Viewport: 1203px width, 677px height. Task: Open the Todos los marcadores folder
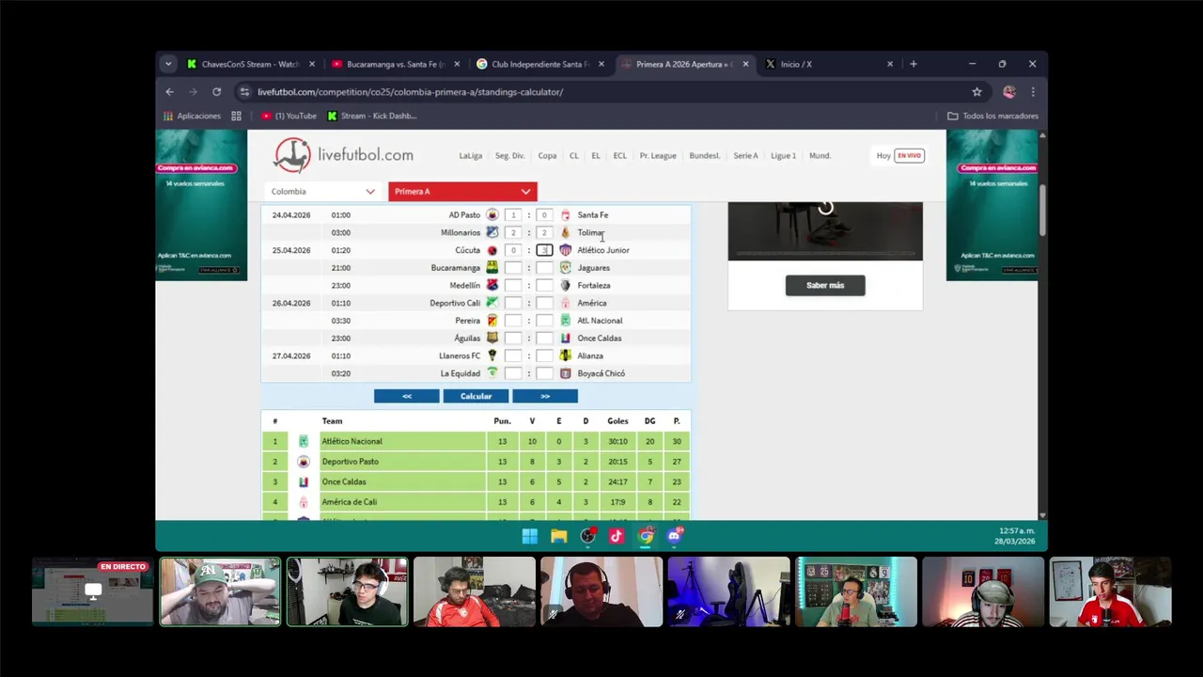pos(992,116)
